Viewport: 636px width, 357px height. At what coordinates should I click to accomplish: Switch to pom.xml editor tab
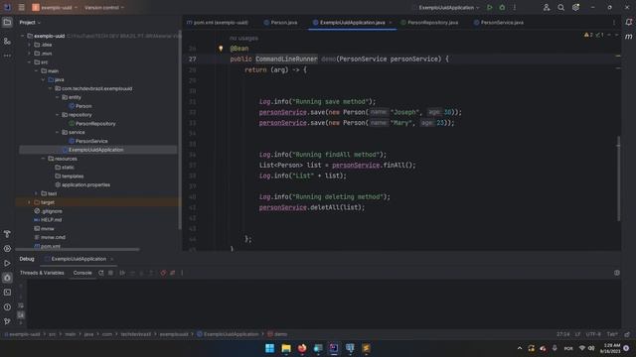pyautogui.click(x=218, y=22)
